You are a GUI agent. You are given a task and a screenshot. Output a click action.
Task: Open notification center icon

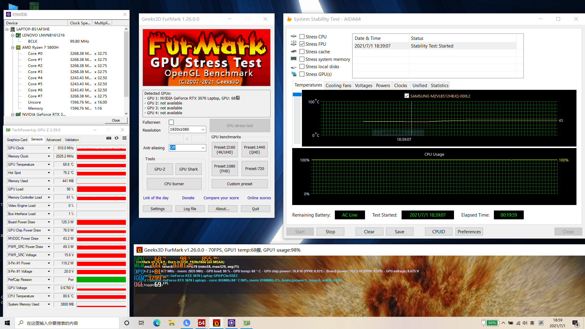pyautogui.click(x=575, y=323)
